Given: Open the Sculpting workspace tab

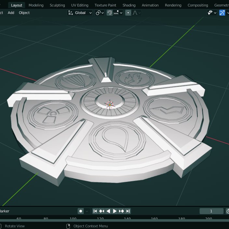Looking at the screenshot, I should 57,5.
